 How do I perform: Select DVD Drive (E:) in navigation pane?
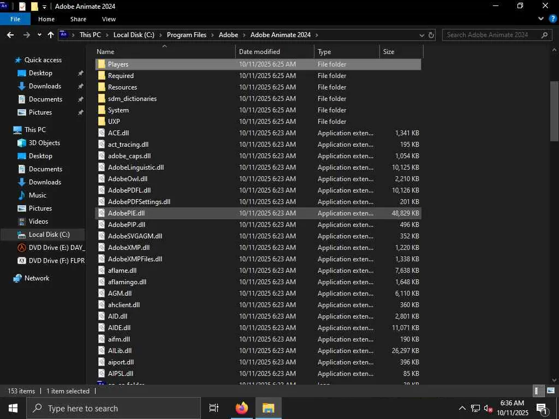[x=56, y=248]
